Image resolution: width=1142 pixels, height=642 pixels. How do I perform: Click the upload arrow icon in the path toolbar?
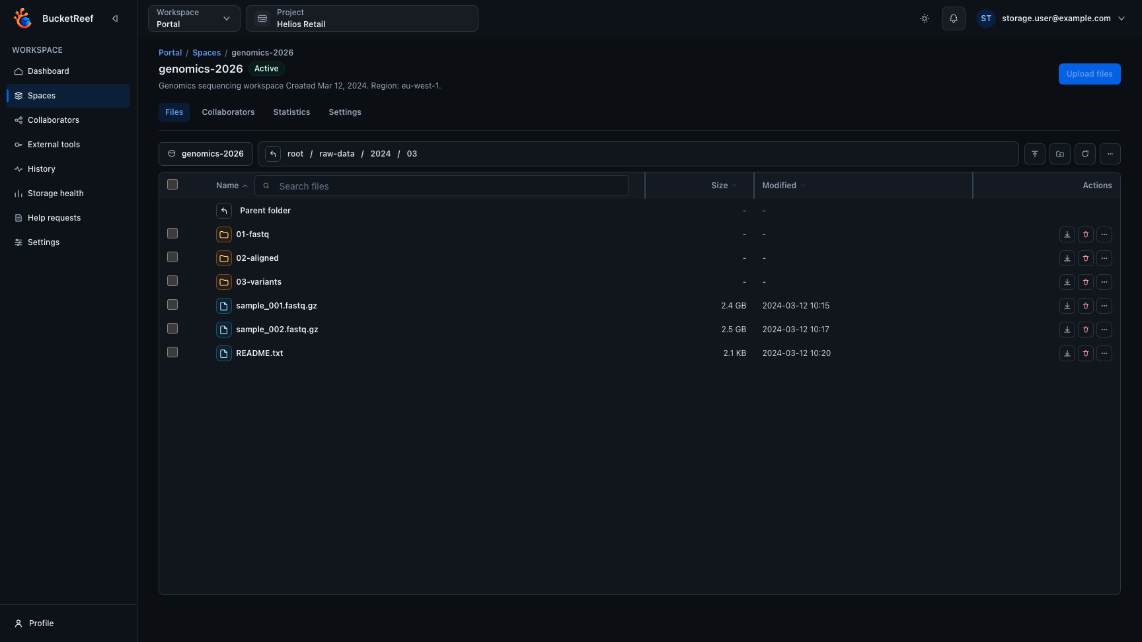point(1035,154)
